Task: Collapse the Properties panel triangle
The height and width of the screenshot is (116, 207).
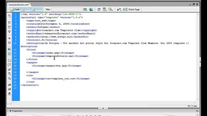Action: pos(10,111)
